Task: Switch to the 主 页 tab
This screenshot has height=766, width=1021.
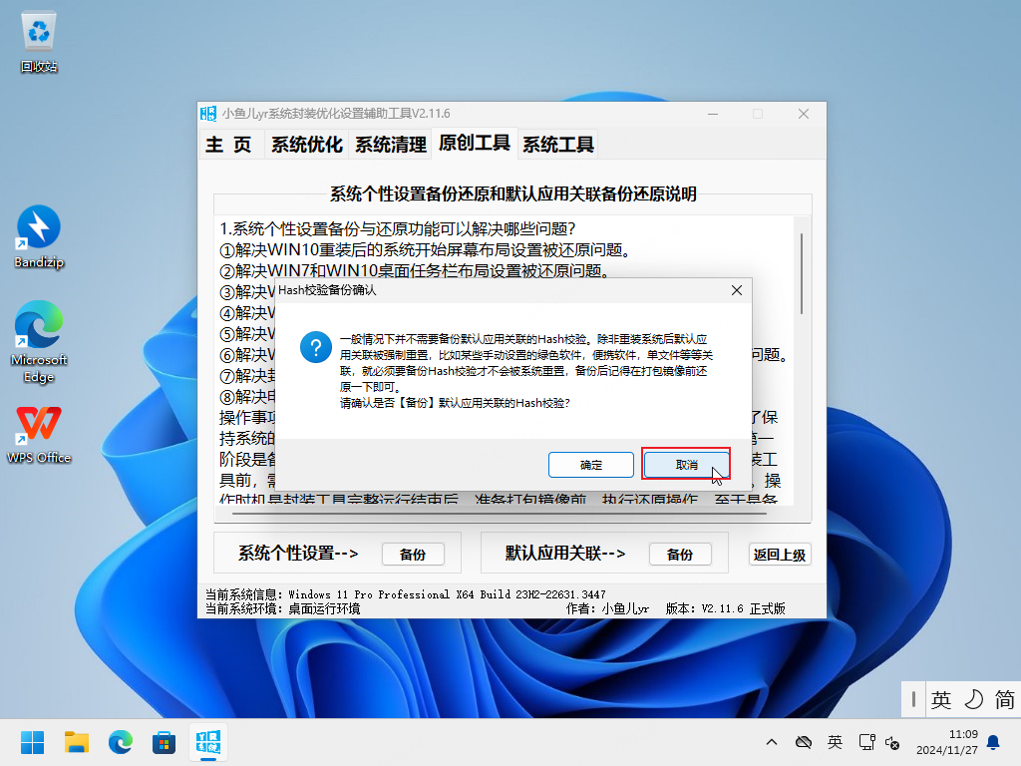Action: [x=229, y=144]
